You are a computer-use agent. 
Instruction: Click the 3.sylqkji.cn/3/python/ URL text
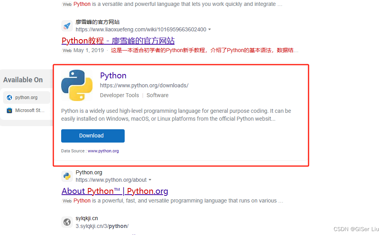102,226
